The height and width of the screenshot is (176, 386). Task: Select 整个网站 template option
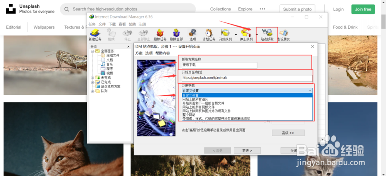(x=247, y=115)
